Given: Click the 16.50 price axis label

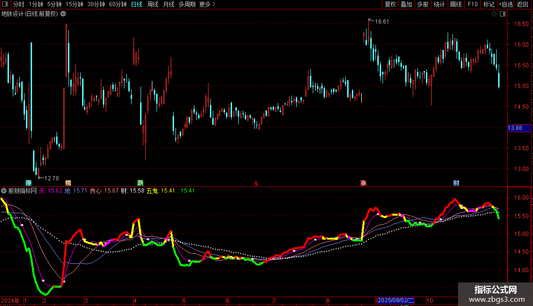Looking at the screenshot, I should 521,24.
